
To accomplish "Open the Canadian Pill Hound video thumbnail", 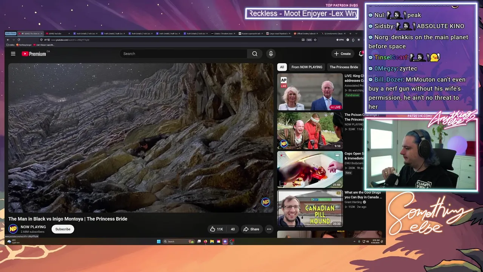I will click(x=310, y=208).
